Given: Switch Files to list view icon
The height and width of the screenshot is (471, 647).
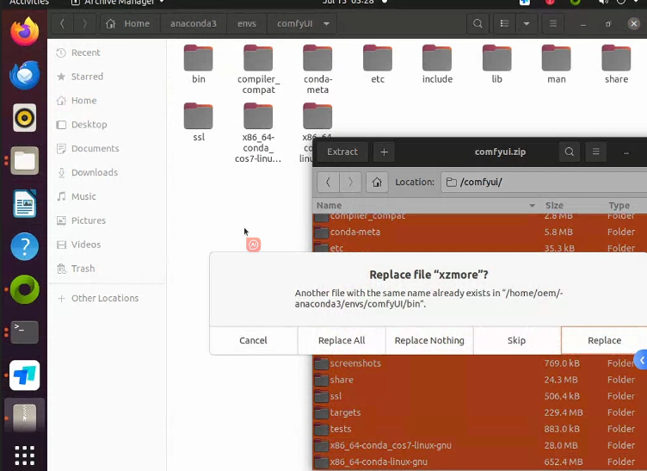Looking at the screenshot, I should (504, 23).
